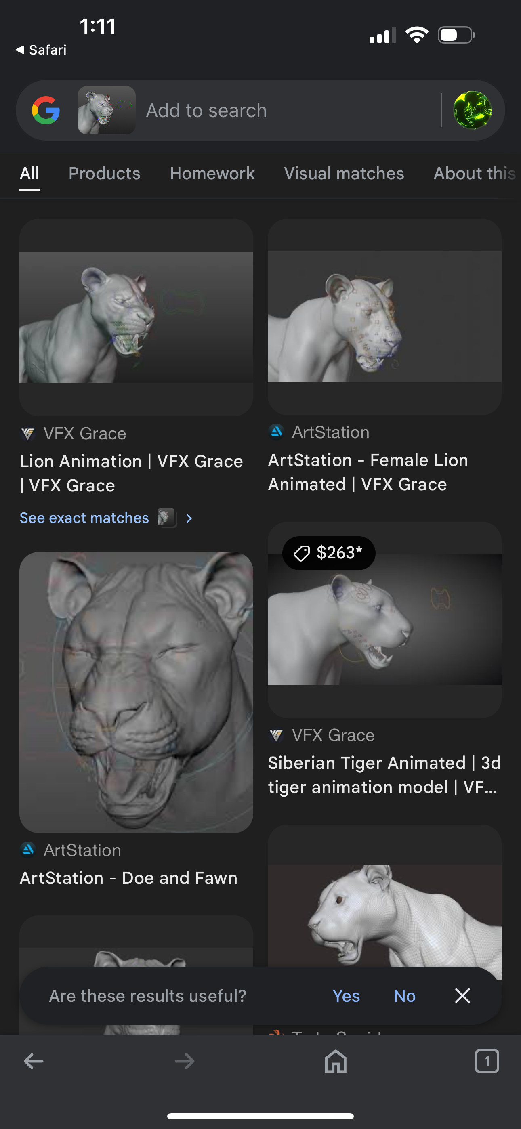Open the Doe and Fawn thumbnail

pyautogui.click(x=136, y=692)
